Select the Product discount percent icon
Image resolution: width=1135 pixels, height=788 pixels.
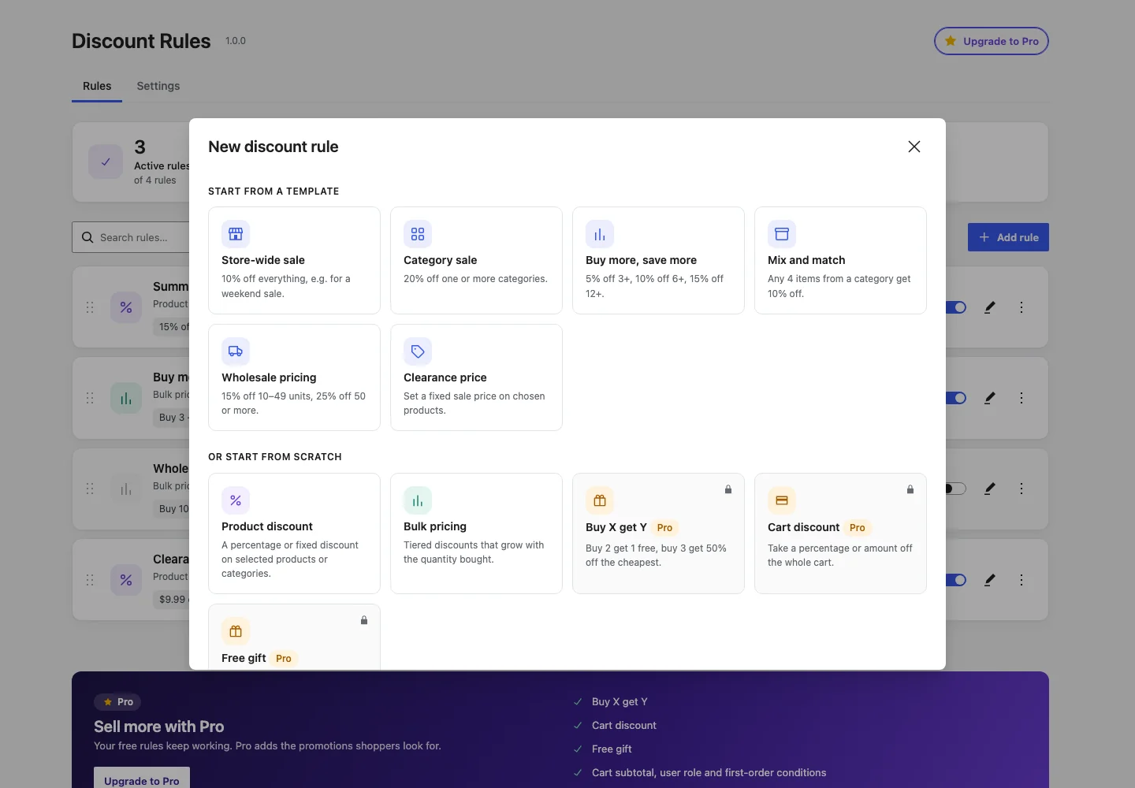(x=236, y=500)
